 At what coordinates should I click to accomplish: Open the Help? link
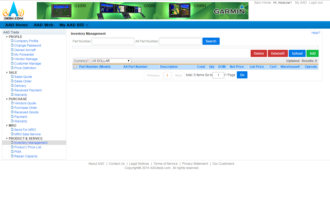(x=316, y=33)
